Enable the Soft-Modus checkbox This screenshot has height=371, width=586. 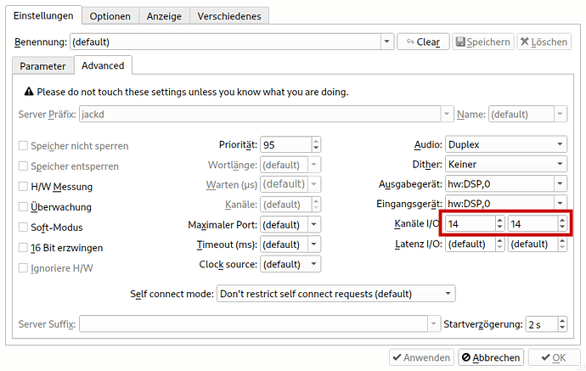[24, 228]
